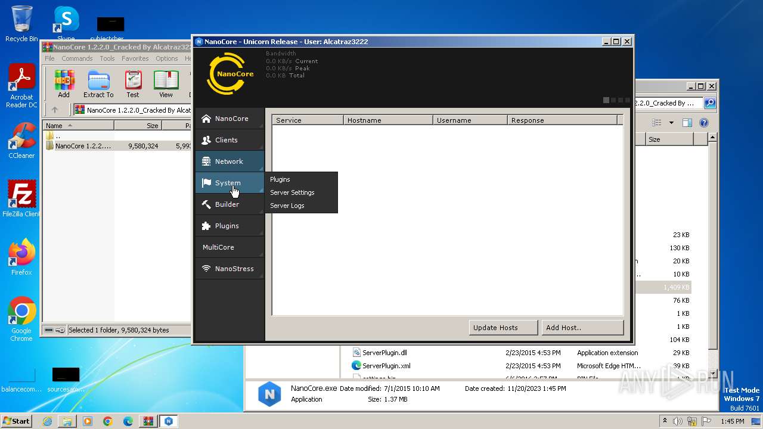This screenshot has width=763, height=429.
Task: Click the Explorer scrollbar up arrow
Action: click(712, 138)
